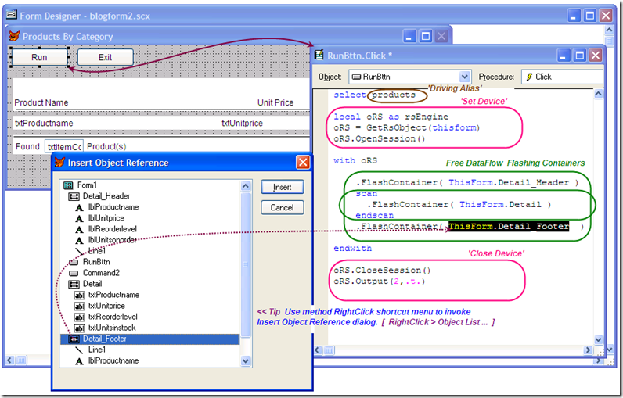Select Detail container in object list
This screenshot has height=398, width=623.
92,284
